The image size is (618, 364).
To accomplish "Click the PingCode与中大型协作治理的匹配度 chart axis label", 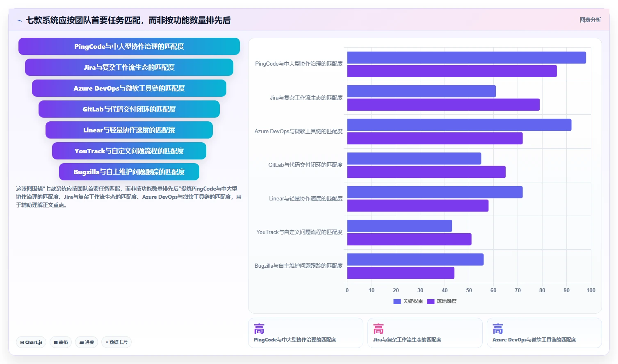I will pos(299,64).
